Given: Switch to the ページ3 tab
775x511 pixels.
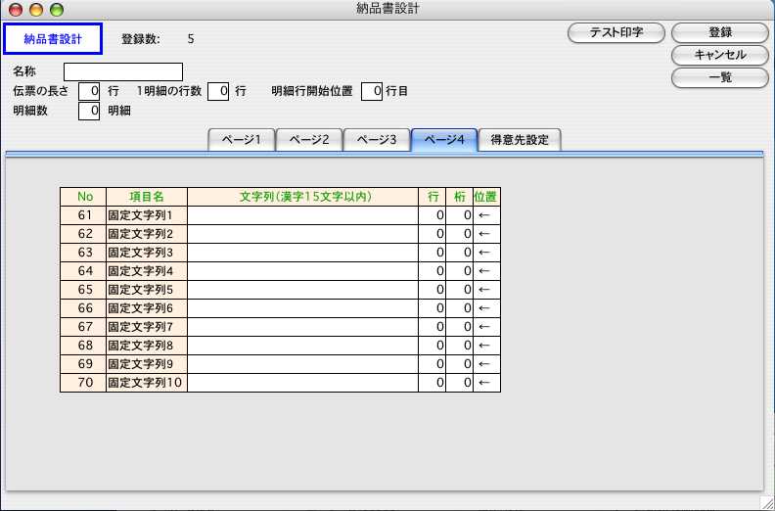Looking at the screenshot, I should pos(377,140).
